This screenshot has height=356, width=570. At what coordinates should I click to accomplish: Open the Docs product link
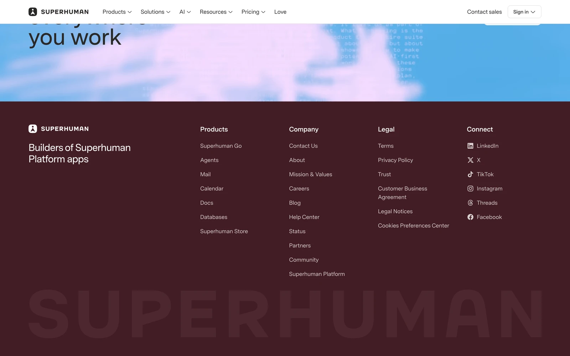(207, 203)
